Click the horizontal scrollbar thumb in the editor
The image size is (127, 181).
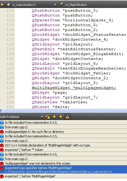coord(65,111)
